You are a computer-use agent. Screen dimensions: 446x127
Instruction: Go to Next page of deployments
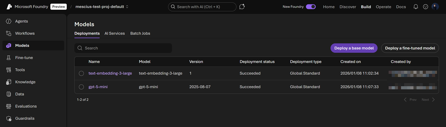coord(428,100)
